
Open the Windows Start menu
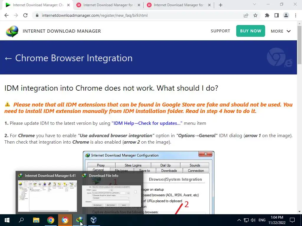(x=7, y=220)
